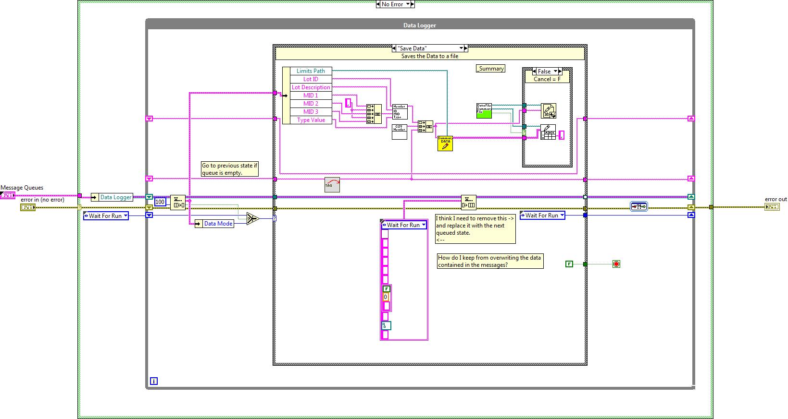Select MID 2 unbundle element
Screen dimensions: 788x419
[x=311, y=104]
